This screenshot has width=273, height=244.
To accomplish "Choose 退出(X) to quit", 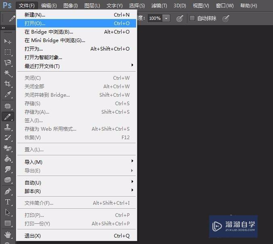I will [x=76, y=236].
